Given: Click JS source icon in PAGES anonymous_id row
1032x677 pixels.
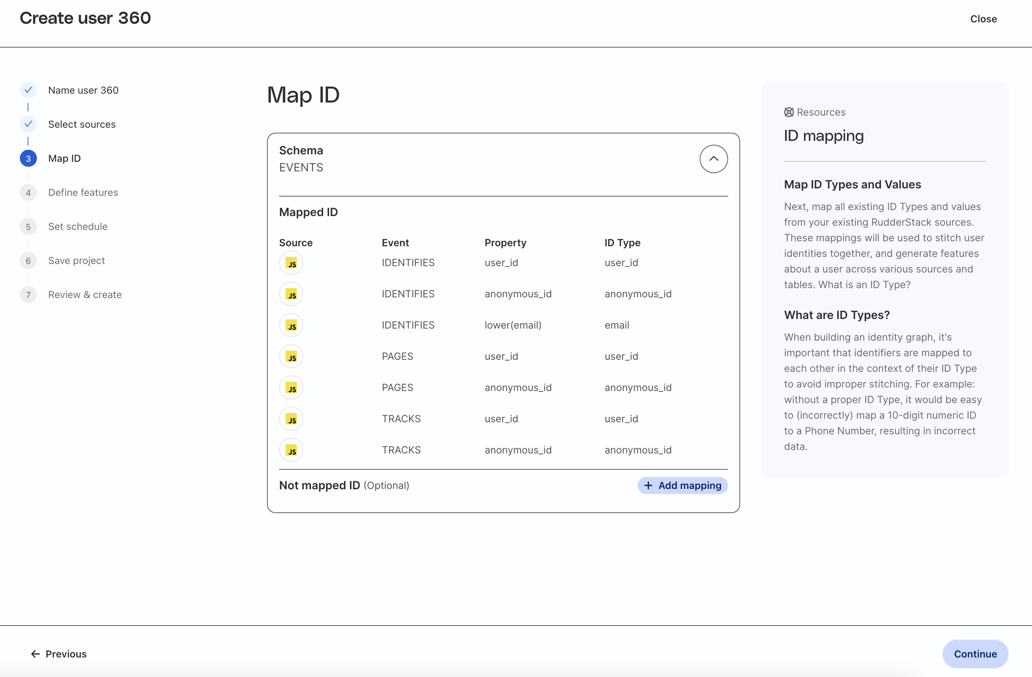Looking at the screenshot, I should coord(291,388).
